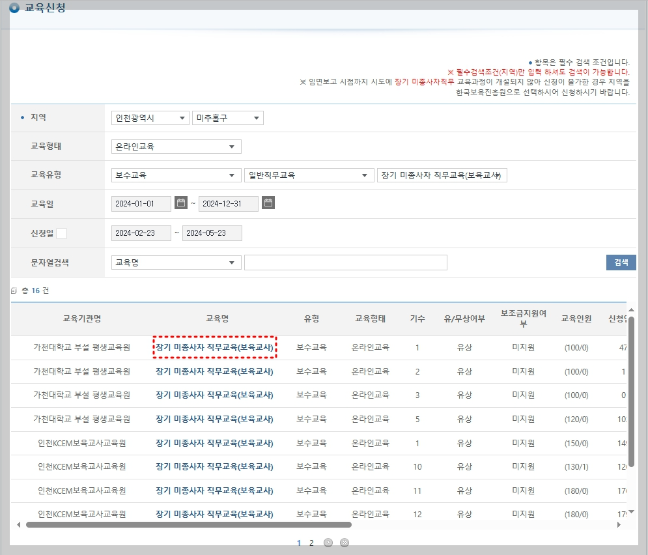Open the start date calendar picker

coord(181,203)
